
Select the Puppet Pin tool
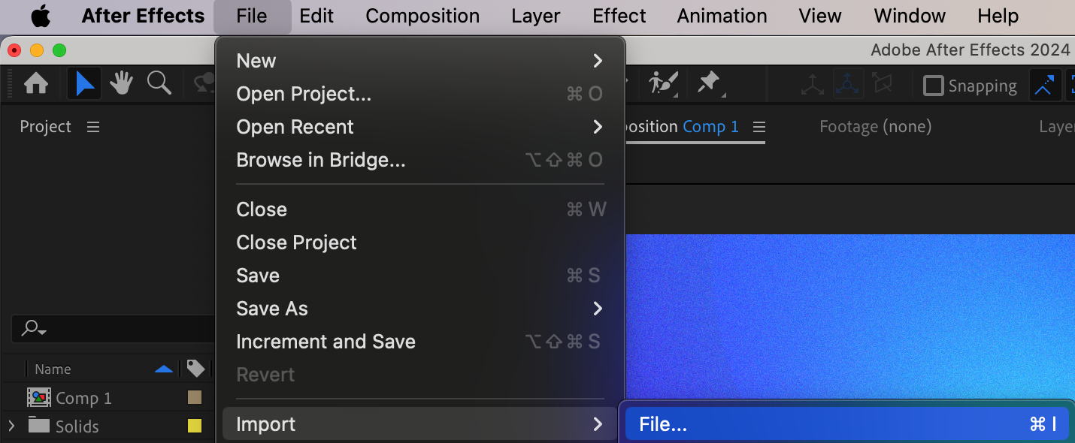[x=709, y=83]
